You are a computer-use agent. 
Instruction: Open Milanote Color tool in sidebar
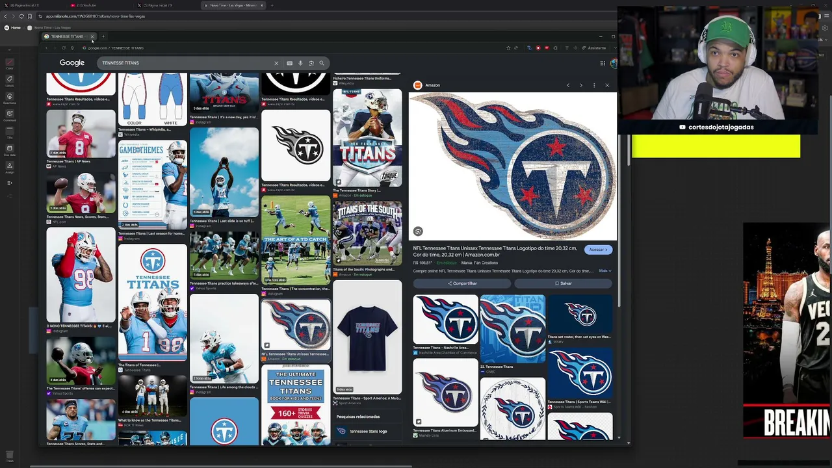[10, 63]
